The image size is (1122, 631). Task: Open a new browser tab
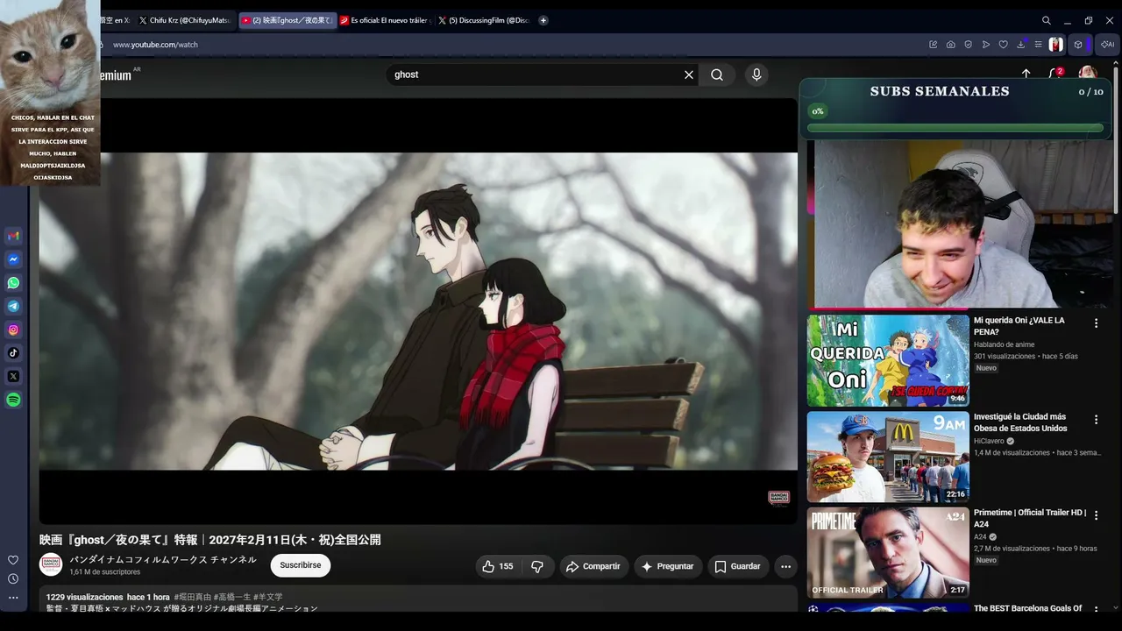pos(543,20)
